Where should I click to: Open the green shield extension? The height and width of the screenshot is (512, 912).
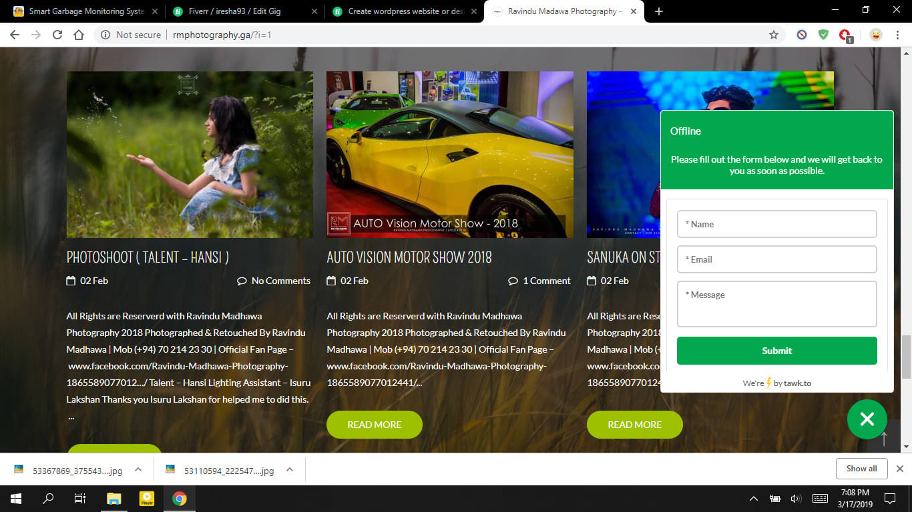pos(823,35)
